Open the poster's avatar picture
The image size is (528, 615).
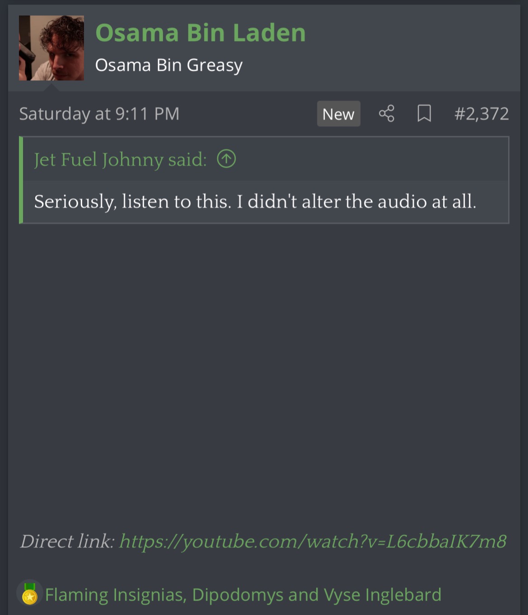(x=51, y=48)
